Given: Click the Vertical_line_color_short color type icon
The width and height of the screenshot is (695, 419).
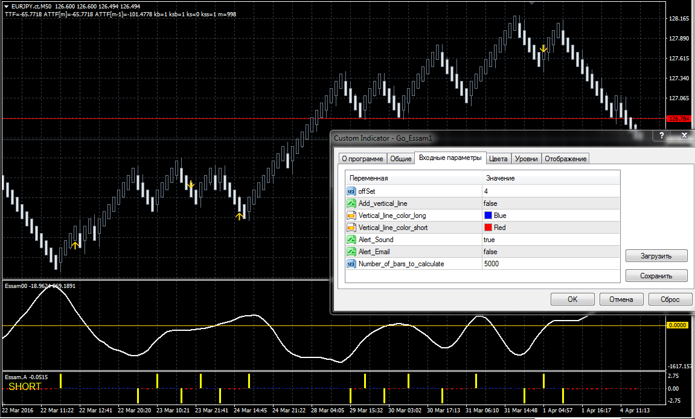Looking at the screenshot, I should (351, 228).
